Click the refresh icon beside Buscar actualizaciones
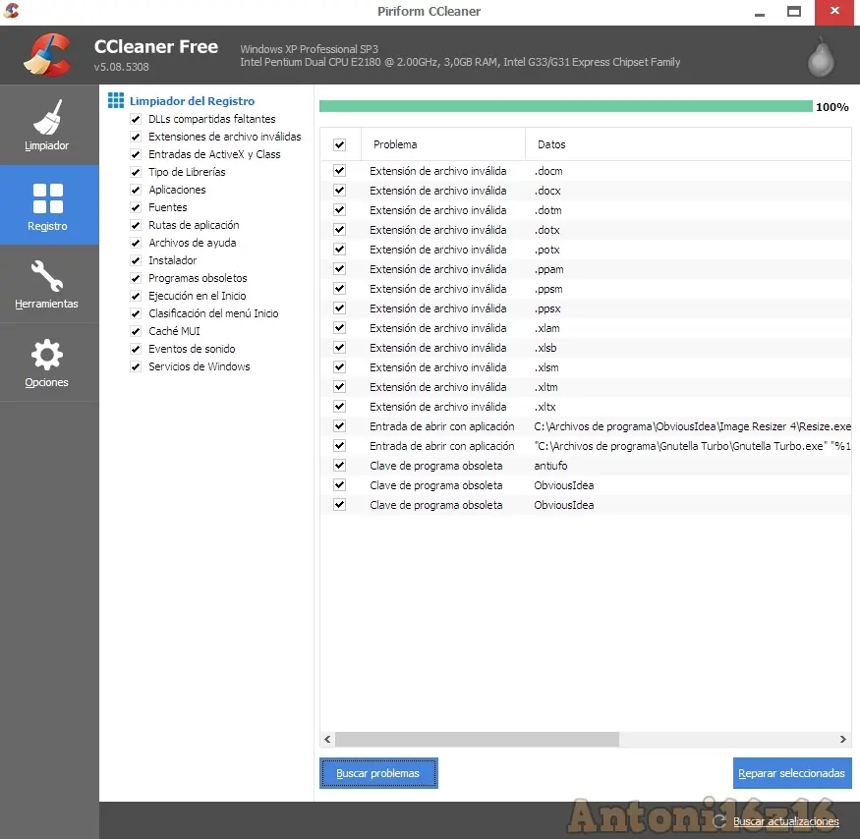Viewport: 860px width, 839px height. 719,821
